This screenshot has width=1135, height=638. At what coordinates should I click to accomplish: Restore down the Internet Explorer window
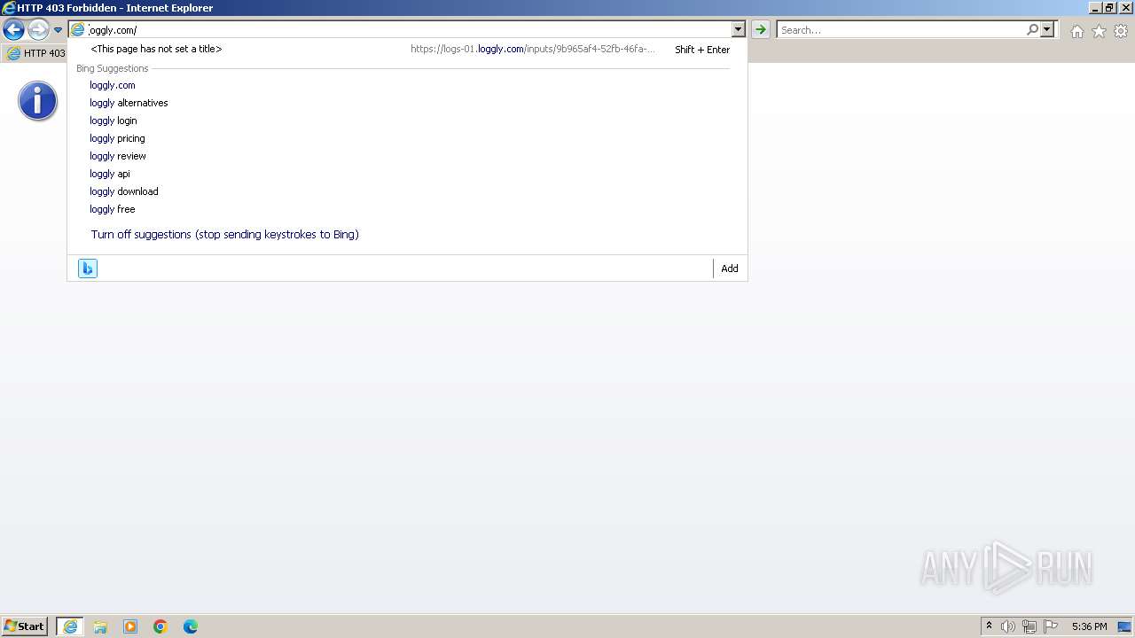[1109, 8]
